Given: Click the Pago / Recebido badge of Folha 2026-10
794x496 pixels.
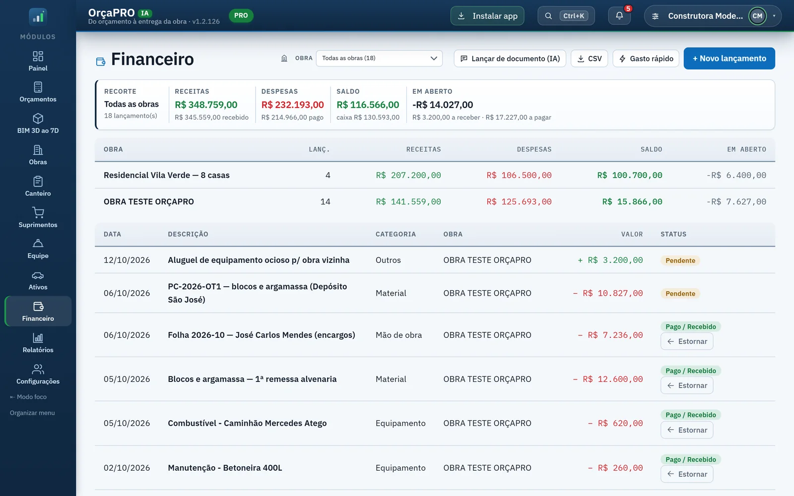Looking at the screenshot, I should tap(691, 326).
